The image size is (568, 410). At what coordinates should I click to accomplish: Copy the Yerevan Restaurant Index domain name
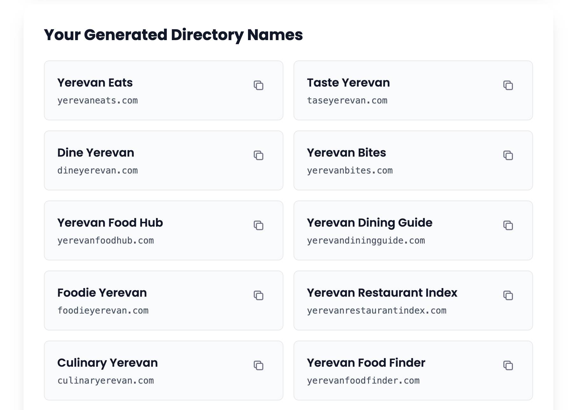pos(508,296)
